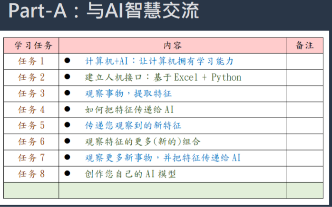The height and width of the screenshot is (207, 332).
Task: Click the bullet point in the 任务 2 row
Action: click(x=67, y=77)
